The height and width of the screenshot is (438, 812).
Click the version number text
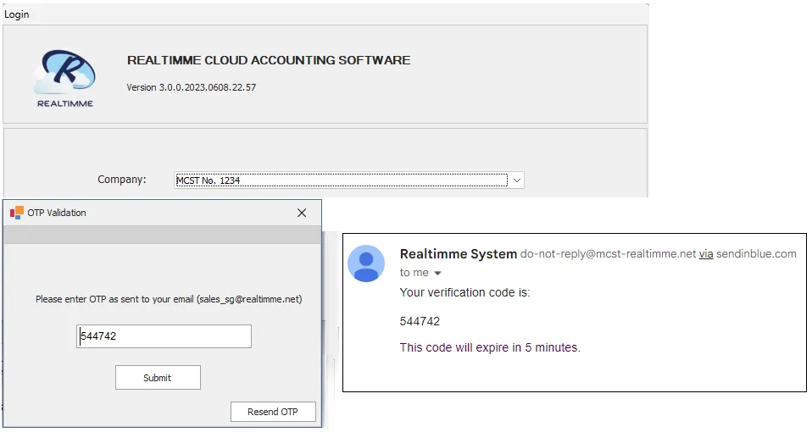tap(191, 87)
